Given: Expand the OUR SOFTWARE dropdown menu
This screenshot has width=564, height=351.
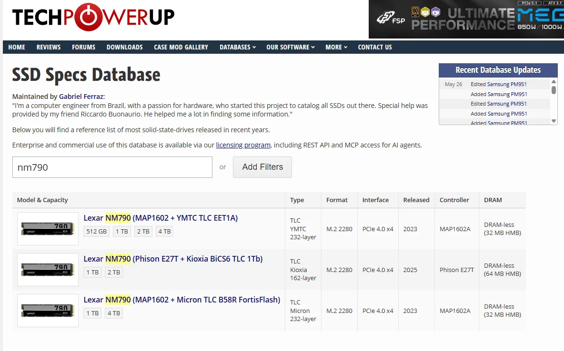Looking at the screenshot, I should 291,47.
